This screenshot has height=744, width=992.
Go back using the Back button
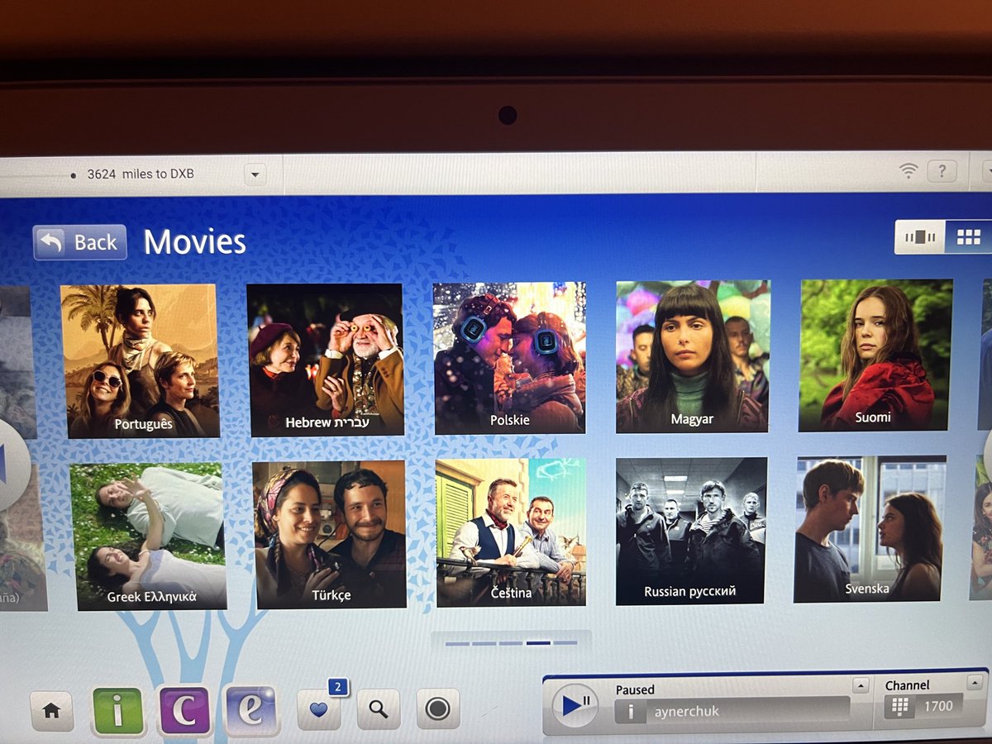click(80, 242)
